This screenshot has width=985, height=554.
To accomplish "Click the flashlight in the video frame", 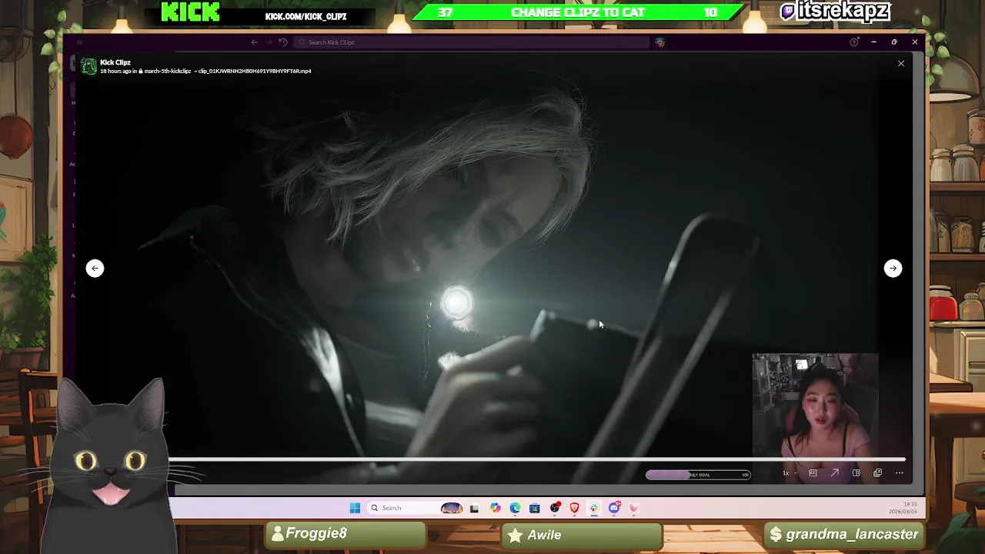I will pyautogui.click(x=456, y=302).
